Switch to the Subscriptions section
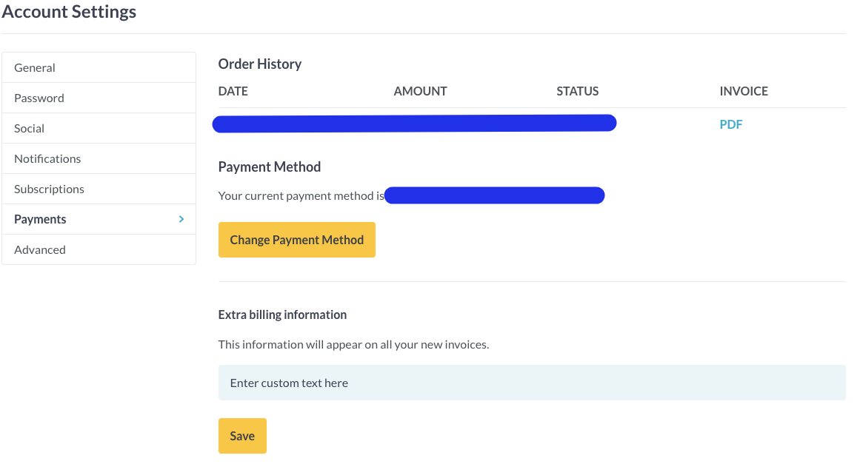Viewport: 863px width, 464px height. coord(49,189)
